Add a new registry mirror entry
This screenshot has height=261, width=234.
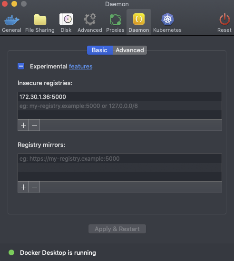coord(23,187)
